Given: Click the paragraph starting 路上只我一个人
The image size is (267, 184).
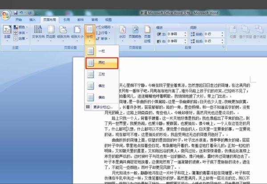Looking at the screenshot, I should click(177, 127).
